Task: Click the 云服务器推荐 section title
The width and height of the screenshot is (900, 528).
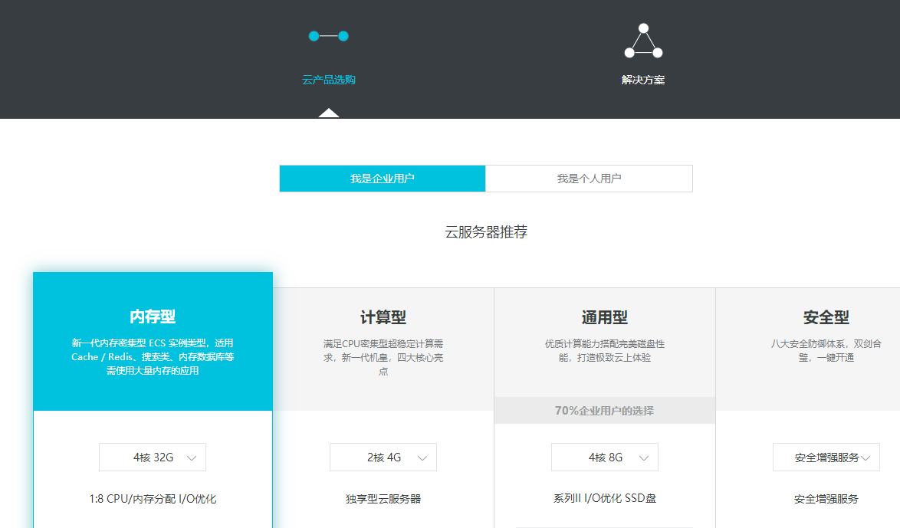Action: tap(486, 232)
